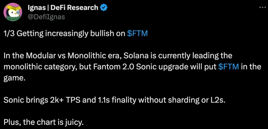Click the $FTM cashtag after "will put"

pyautogui.click(x=228, y=67)
